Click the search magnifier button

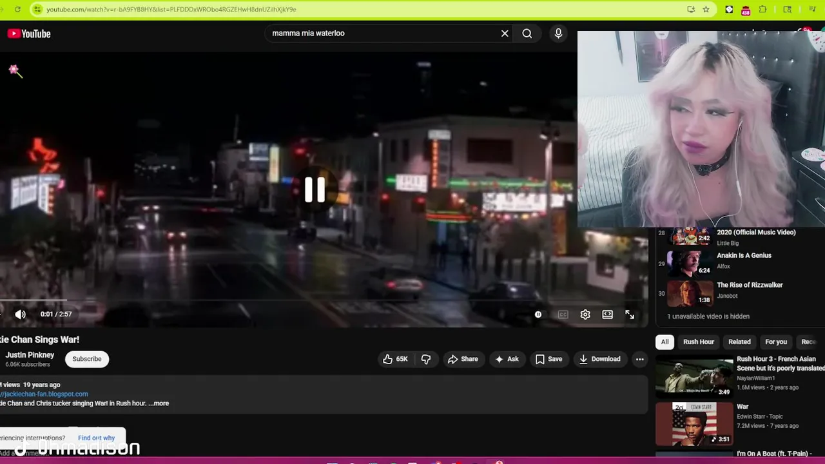(527, 34)
